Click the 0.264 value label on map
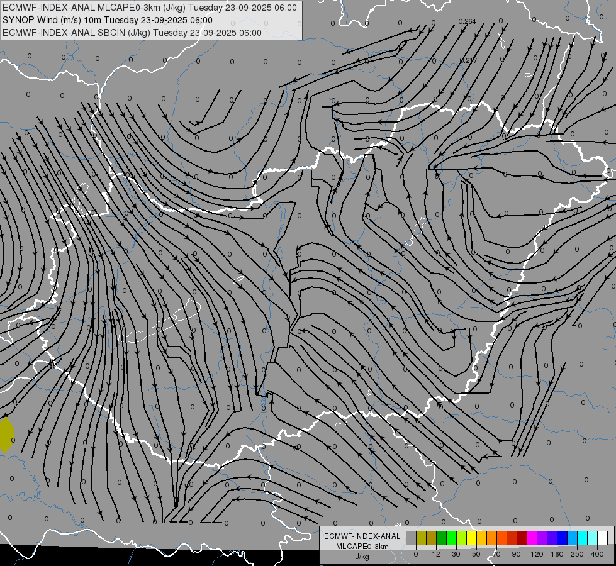Image resolution: width=616 pixels, height=566 pixels. tap(467, 21)
